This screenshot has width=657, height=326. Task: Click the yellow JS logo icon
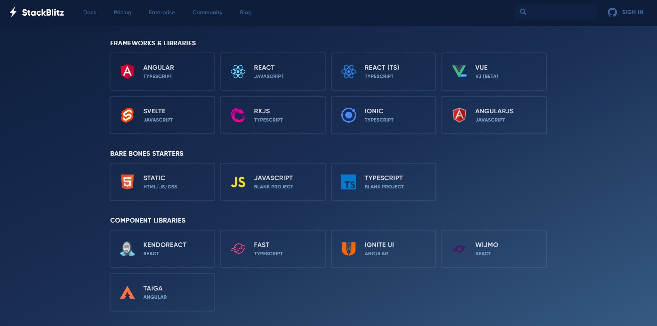pos(238,182)
